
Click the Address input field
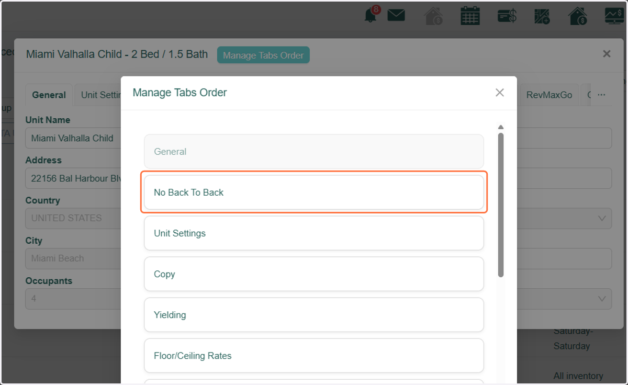click(73, 178)
